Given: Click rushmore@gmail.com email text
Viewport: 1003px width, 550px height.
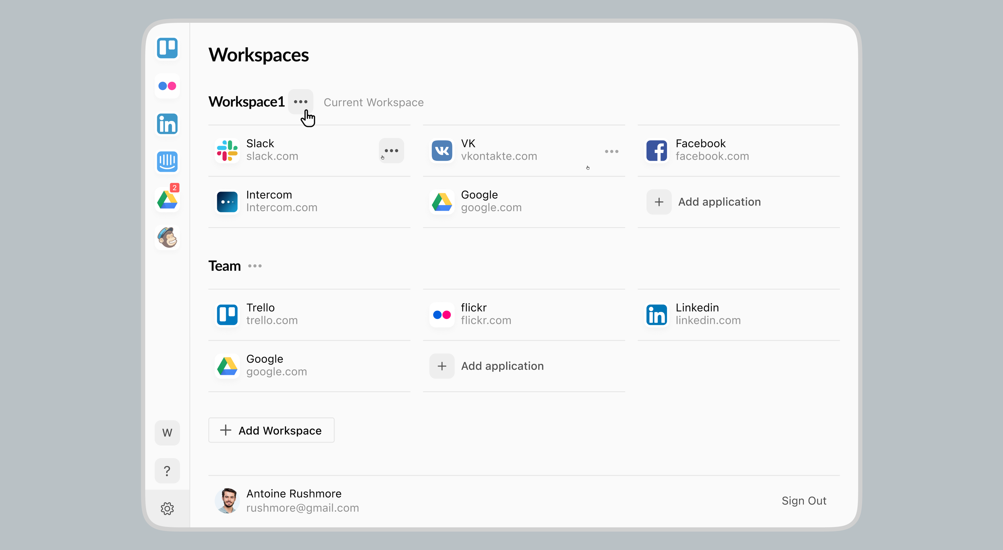Looking at the screenshot, I should click(302, 508).
